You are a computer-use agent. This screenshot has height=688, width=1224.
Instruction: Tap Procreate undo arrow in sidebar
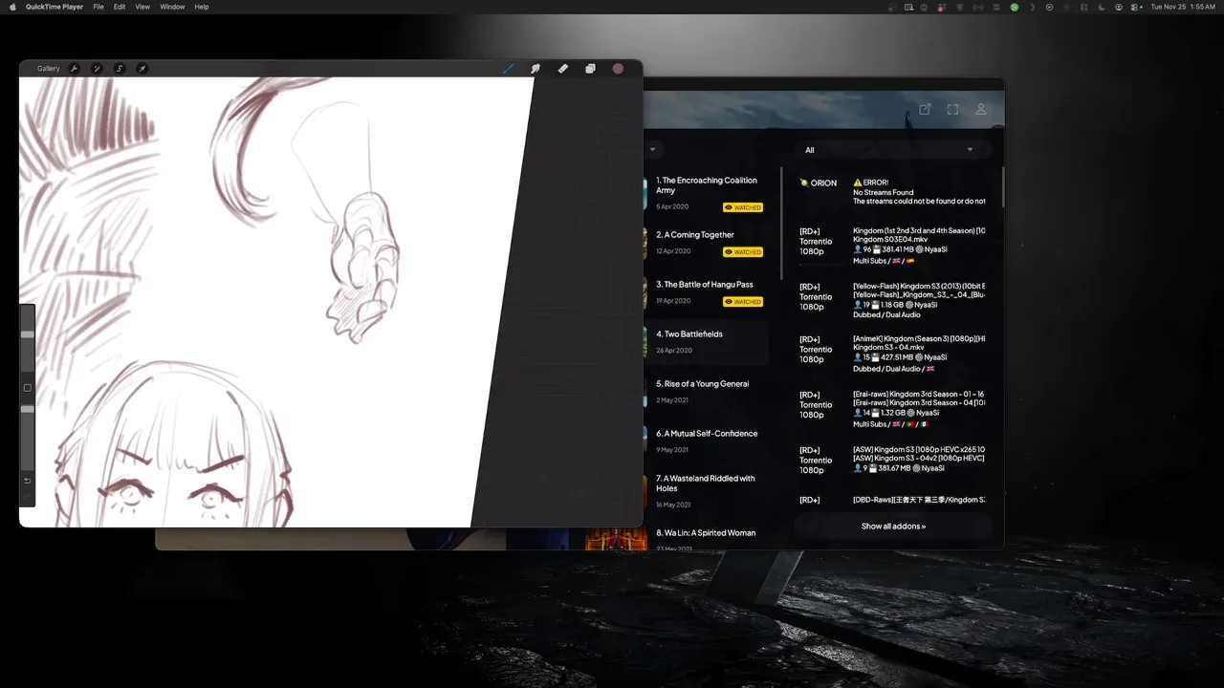[x=28, y=481]
